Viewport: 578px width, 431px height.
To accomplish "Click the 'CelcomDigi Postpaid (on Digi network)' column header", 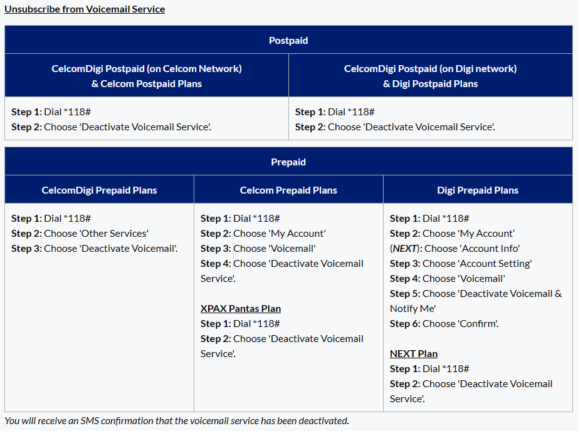I will coord(430,69).
